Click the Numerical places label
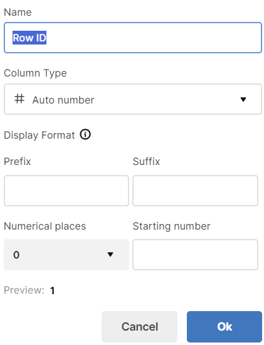The height and width of the screenshot is (345, 264). point(45,226)
